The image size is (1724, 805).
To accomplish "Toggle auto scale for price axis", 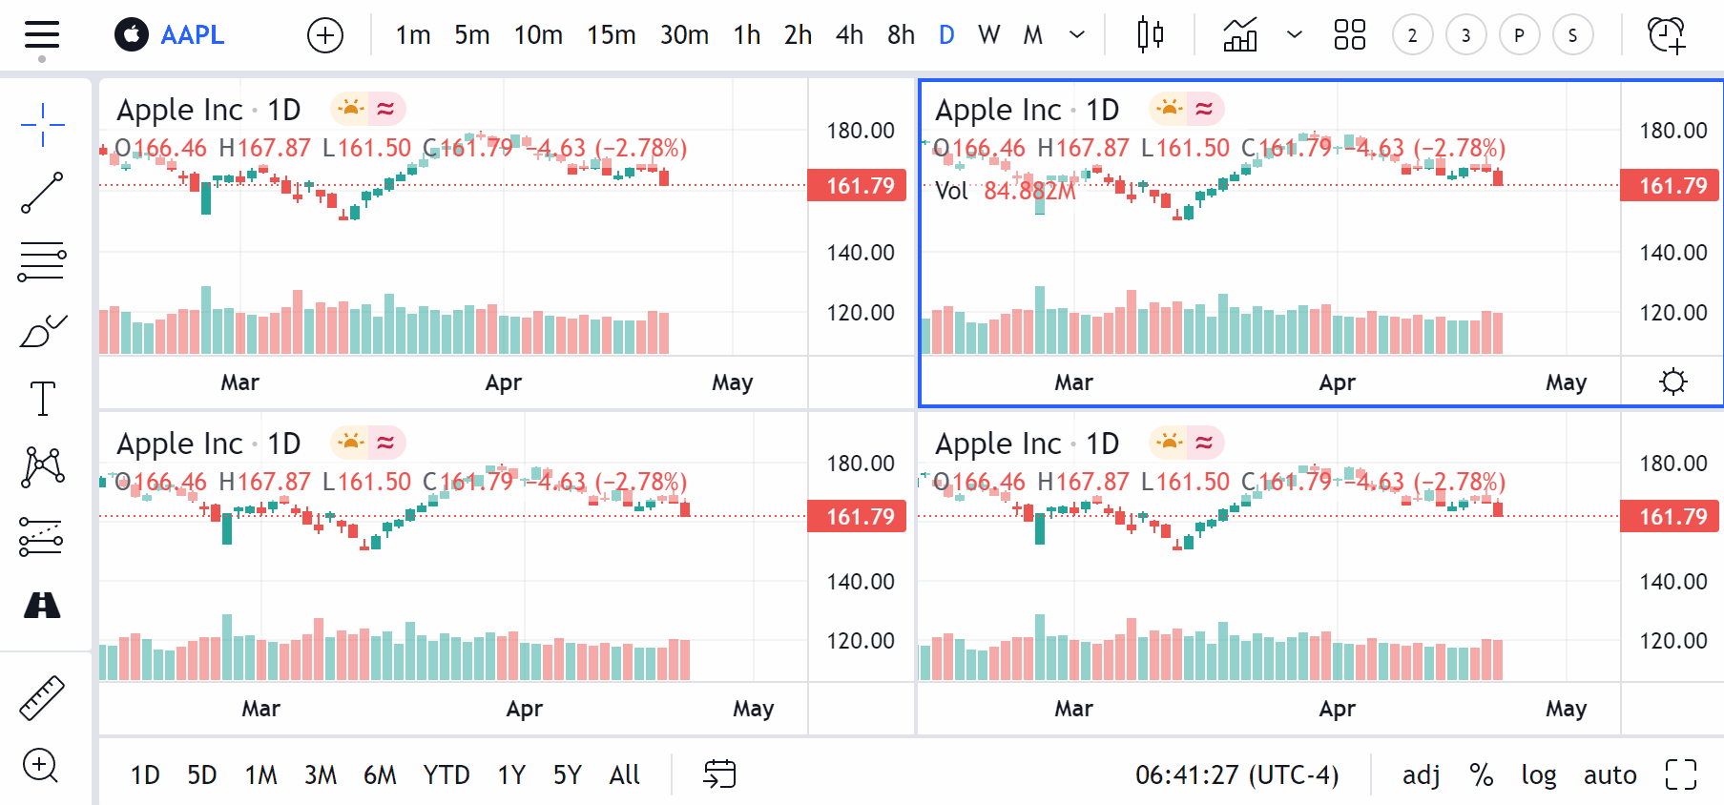I will click(x=1610, y=774).
